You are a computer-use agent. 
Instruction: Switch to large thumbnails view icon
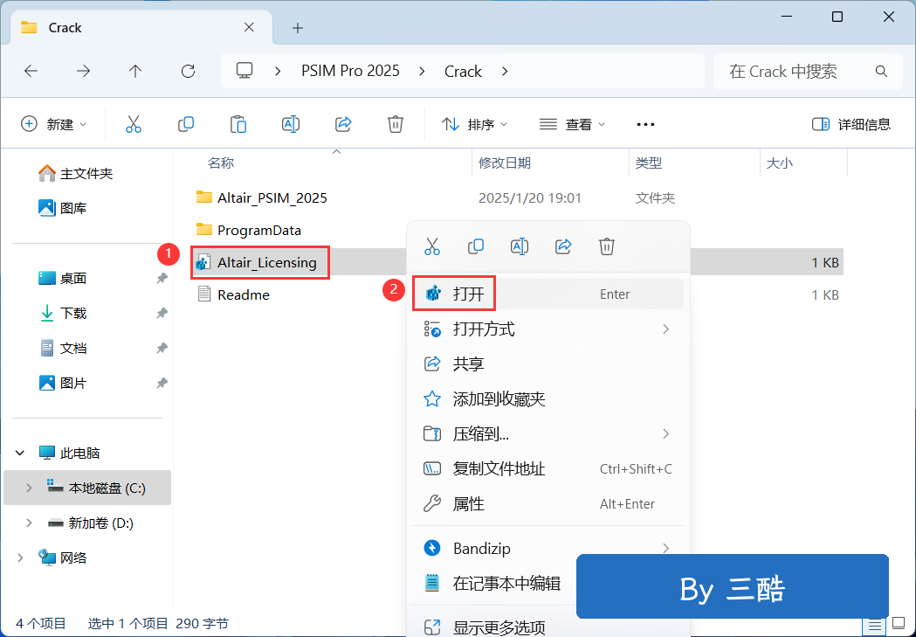pyautogui.click(x=899, y=626)
